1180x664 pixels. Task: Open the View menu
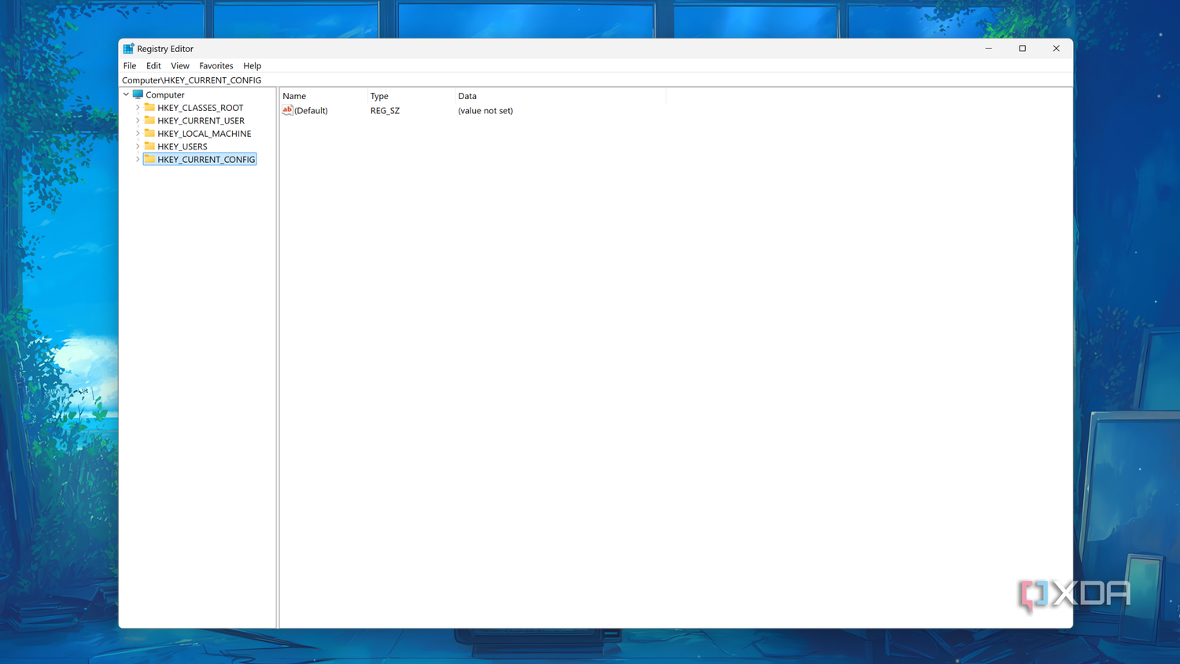point(180,66)
